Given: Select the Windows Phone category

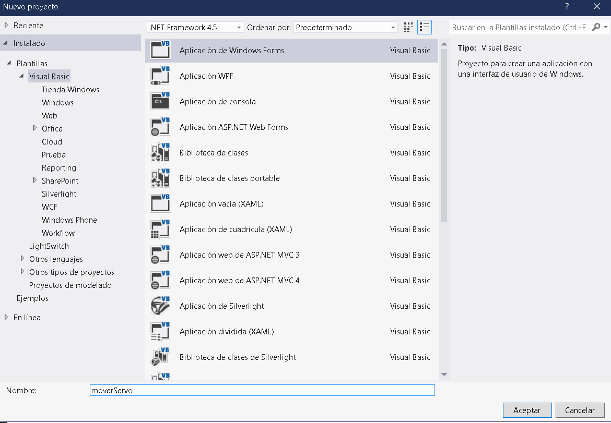Looking at the screenshot, I should pos(69,220).
